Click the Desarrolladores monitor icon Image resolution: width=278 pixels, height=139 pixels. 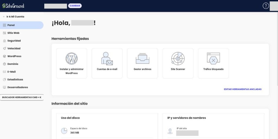click(x=4, y=87)
